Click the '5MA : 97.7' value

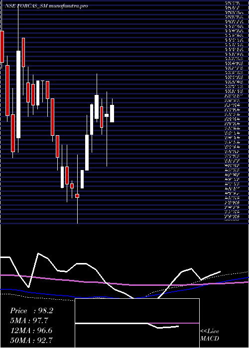coord(29,321)
